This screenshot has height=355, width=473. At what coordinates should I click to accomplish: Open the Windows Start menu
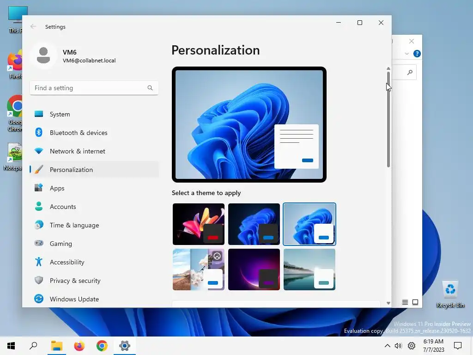pos(11,346)
